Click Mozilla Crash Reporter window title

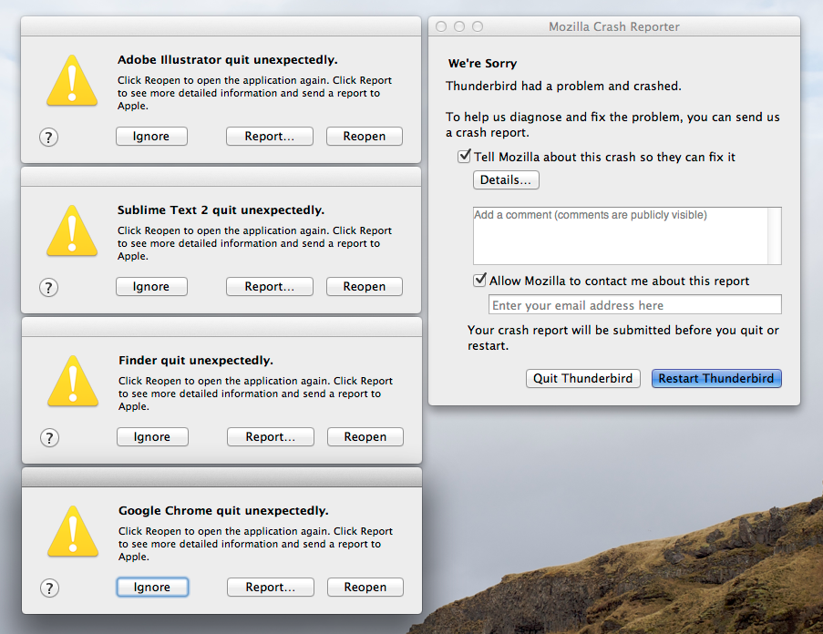(x=614, y=26)
